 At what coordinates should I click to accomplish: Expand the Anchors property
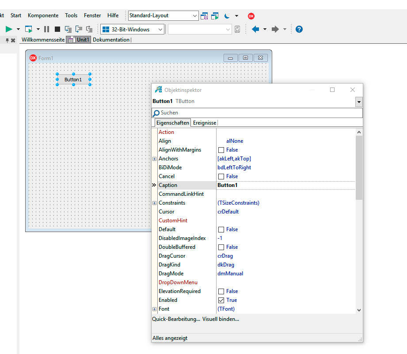coord(154,159)
